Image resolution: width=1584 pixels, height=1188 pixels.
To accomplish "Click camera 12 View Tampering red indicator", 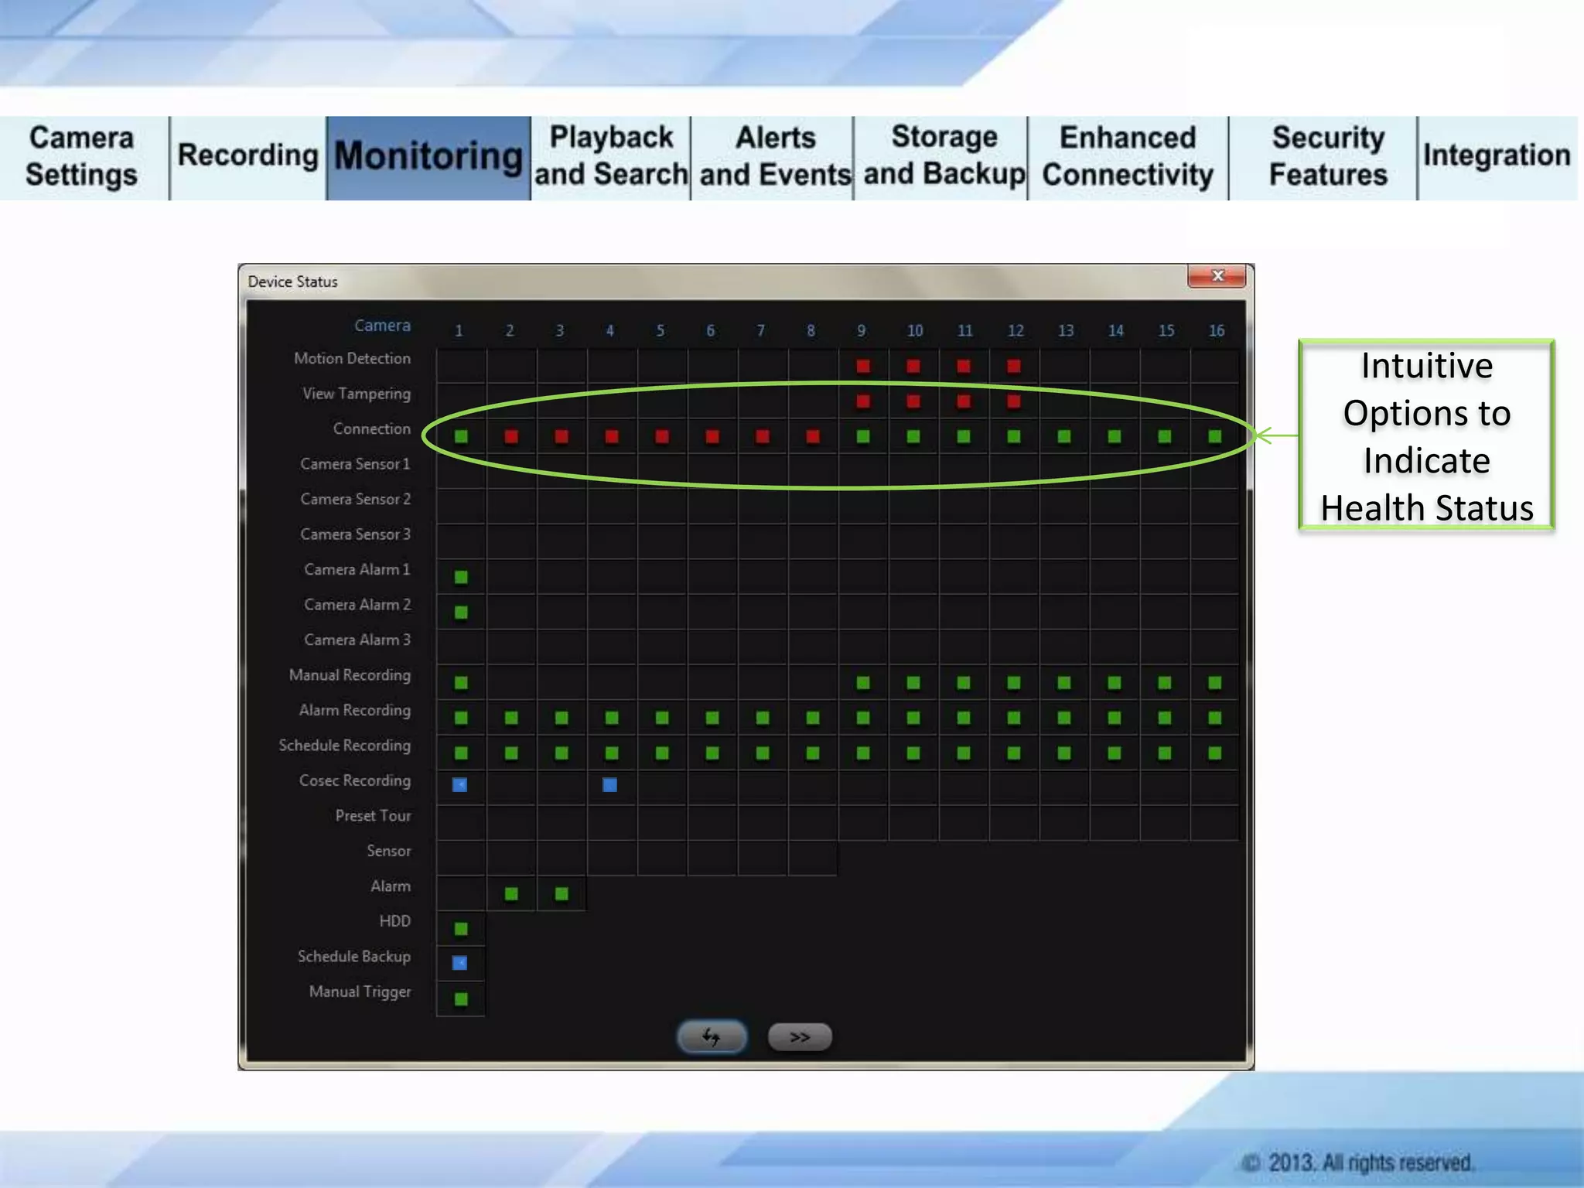I will 1014,401.
